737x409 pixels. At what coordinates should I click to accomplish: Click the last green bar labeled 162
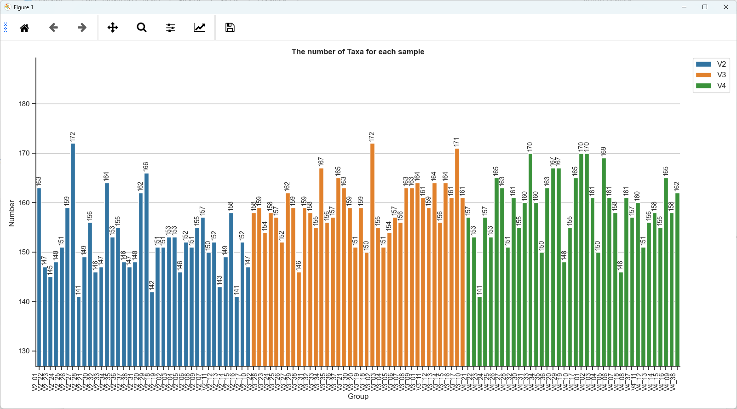tap(677, 280)
